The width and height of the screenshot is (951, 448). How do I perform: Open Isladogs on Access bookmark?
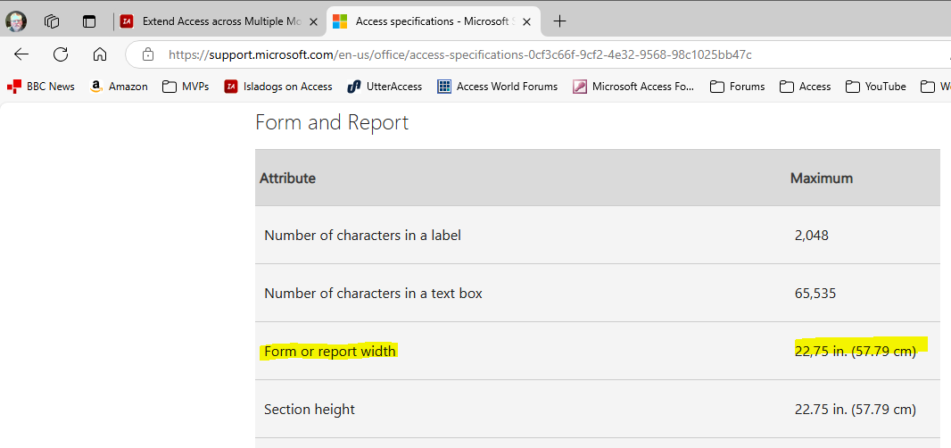click(278, 87)
